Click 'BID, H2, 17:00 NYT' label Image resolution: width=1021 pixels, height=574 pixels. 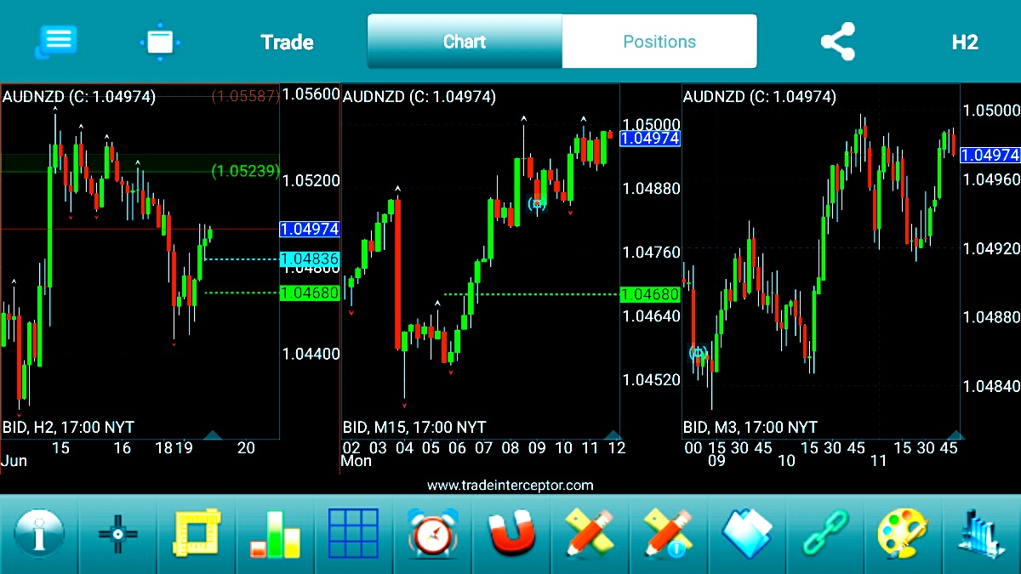click(68, 427)
